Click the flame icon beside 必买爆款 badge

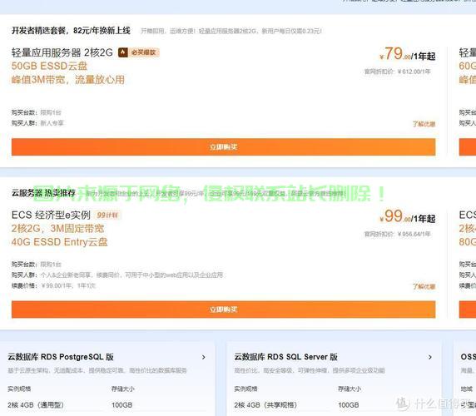click(123, 52)
